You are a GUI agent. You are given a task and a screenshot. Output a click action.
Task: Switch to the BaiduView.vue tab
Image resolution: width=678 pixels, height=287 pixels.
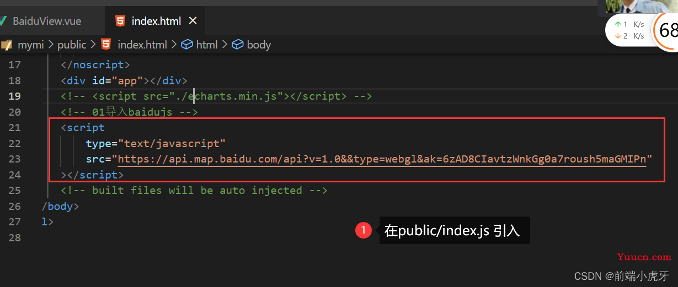[x=47, y=21]
